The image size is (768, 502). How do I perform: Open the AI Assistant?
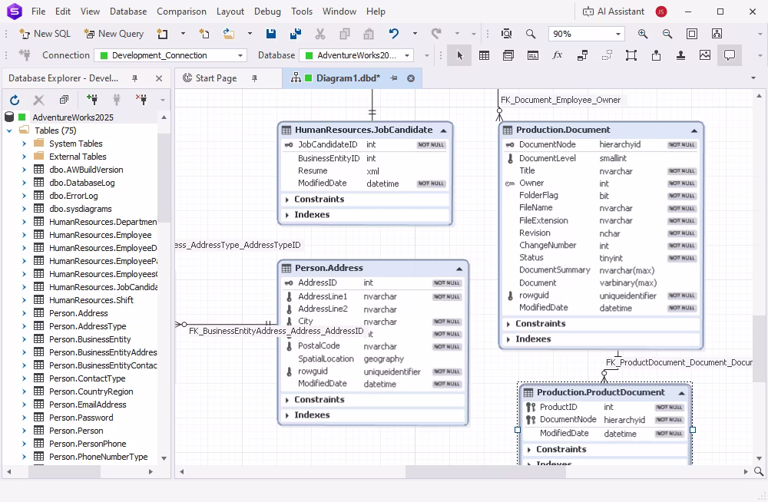coord(613,12)
